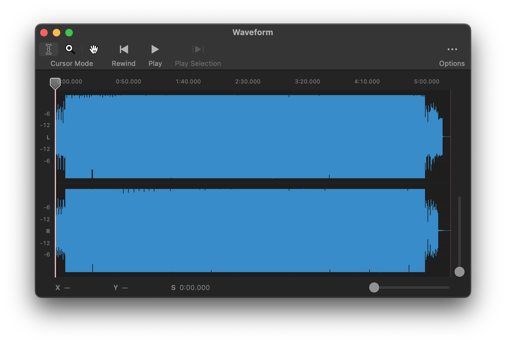Click the playhead marker on the ruler

click(x=55, y=83)
